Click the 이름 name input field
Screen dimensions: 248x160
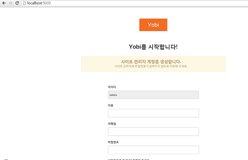click(153, 113)
